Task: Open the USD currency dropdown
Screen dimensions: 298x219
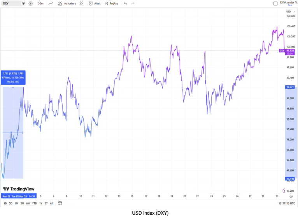Action: pyautogui.click(x=289, y=12)
